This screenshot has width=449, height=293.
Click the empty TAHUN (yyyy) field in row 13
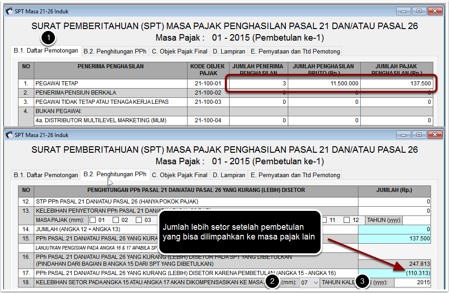416,220
